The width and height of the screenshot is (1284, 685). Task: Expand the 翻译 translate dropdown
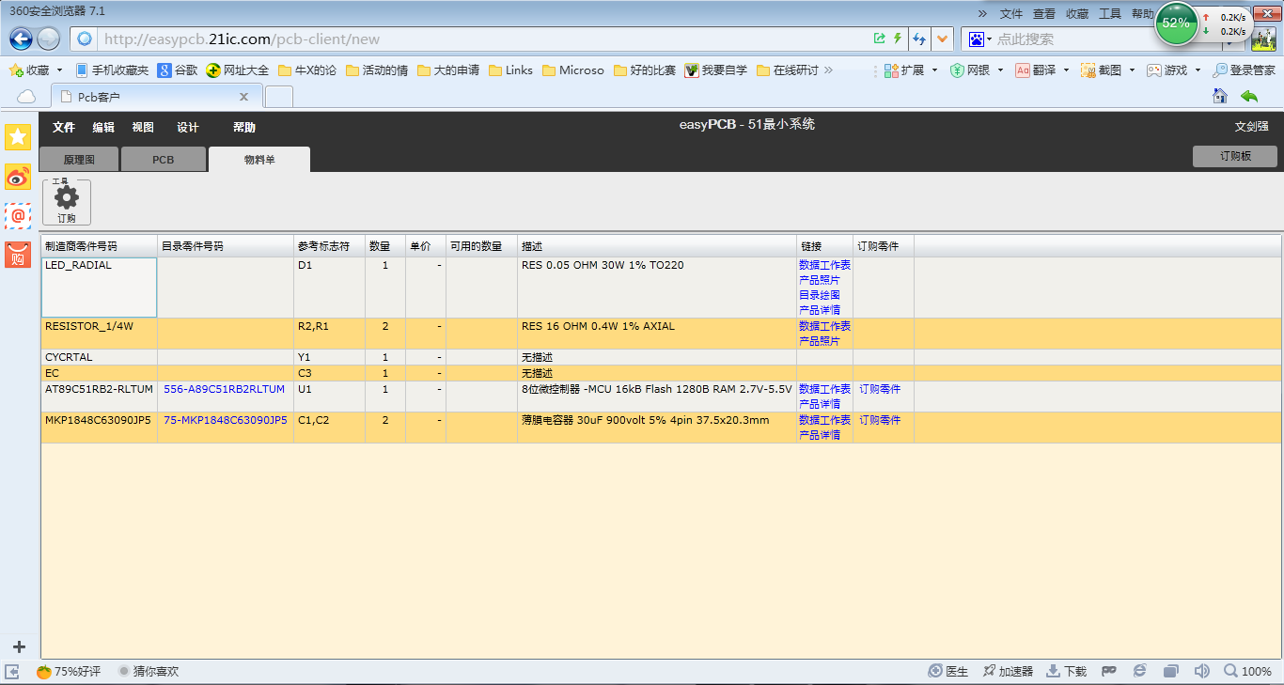coord(1066,70)
